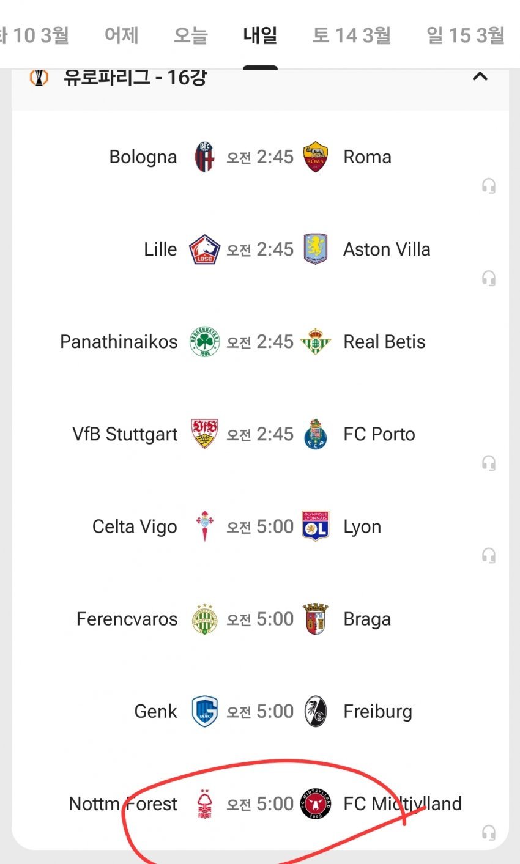Click the Europa League trophy icon
This screenshot has height=864, width=520.
click(x=39, y=78)
